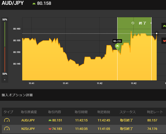This screenshot has width=166, height=134.
Task: Click the green arrow beside 80.158 header price
Action: (x=34, y=4)
